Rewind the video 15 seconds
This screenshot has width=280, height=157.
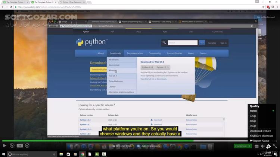tap(12, 145)
